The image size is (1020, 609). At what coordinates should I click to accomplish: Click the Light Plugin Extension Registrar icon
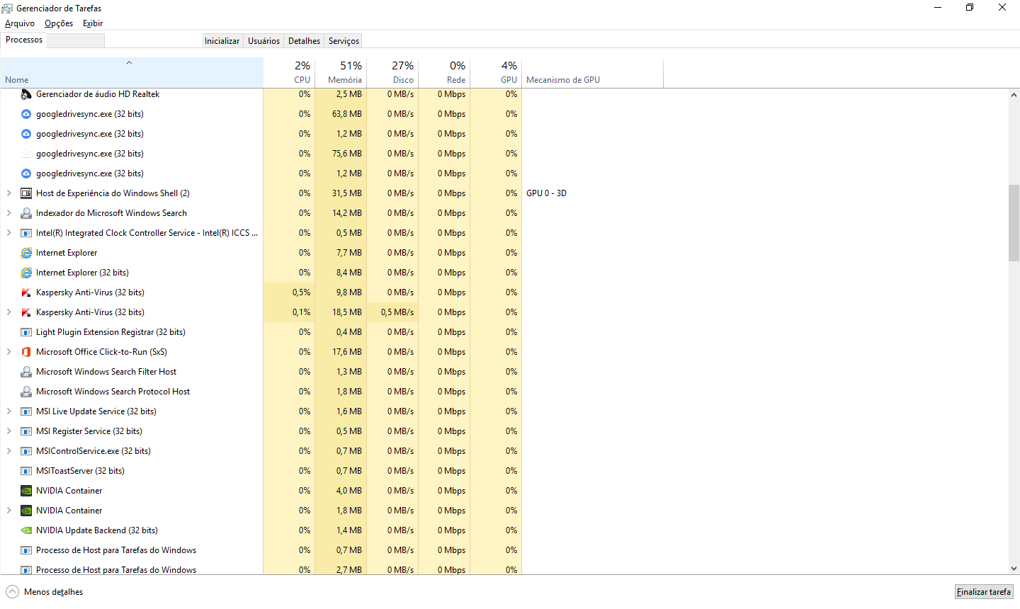[26, 332]
